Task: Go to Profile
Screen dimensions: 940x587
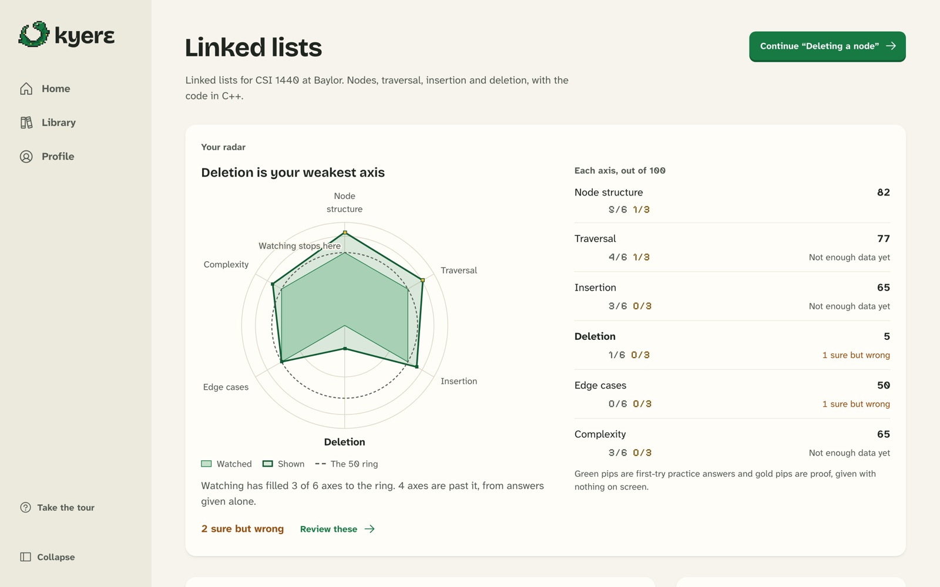Action: tap(76, 157)
